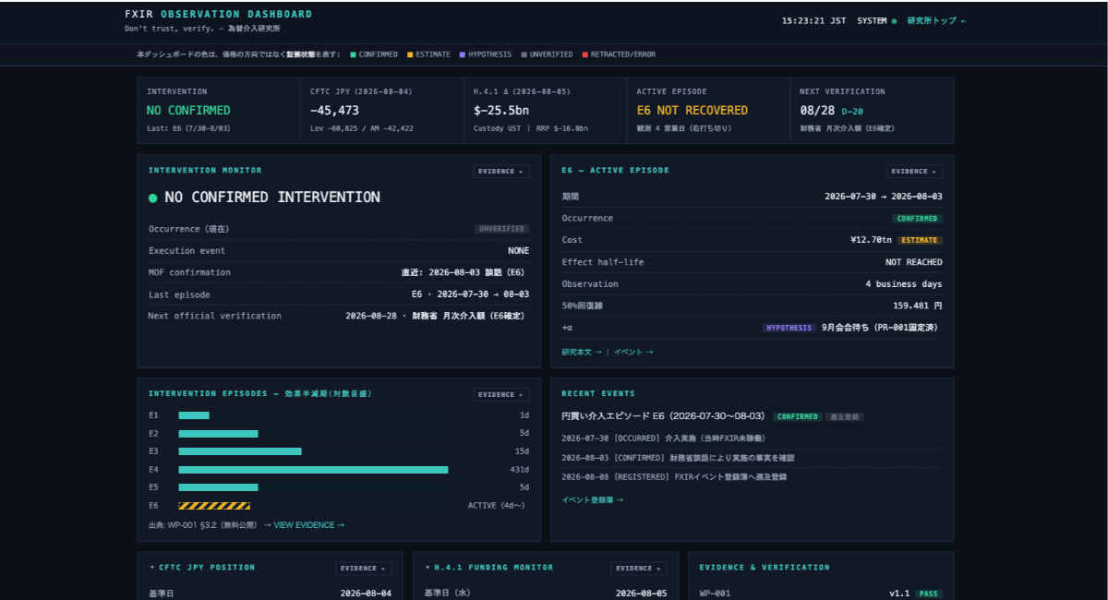Collapse the H.4.1 Funding Monitor section triangle
The width and height of the screenshot is (1108, 600).
428,568
